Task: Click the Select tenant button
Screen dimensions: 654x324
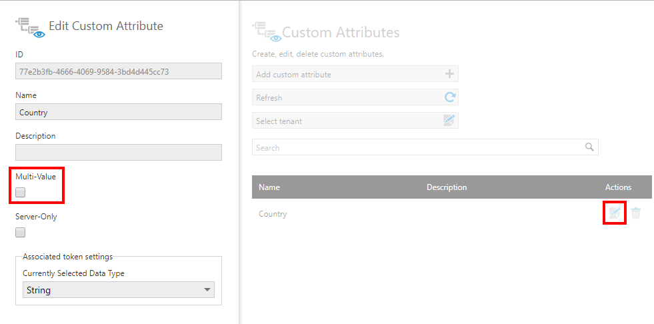Action: tap(355, 121)
